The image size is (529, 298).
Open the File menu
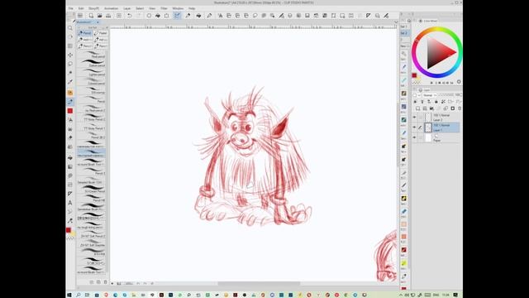pos(70,8)
